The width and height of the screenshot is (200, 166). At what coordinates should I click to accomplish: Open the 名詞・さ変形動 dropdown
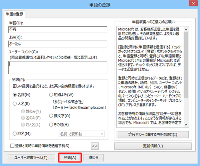point(82,134)
